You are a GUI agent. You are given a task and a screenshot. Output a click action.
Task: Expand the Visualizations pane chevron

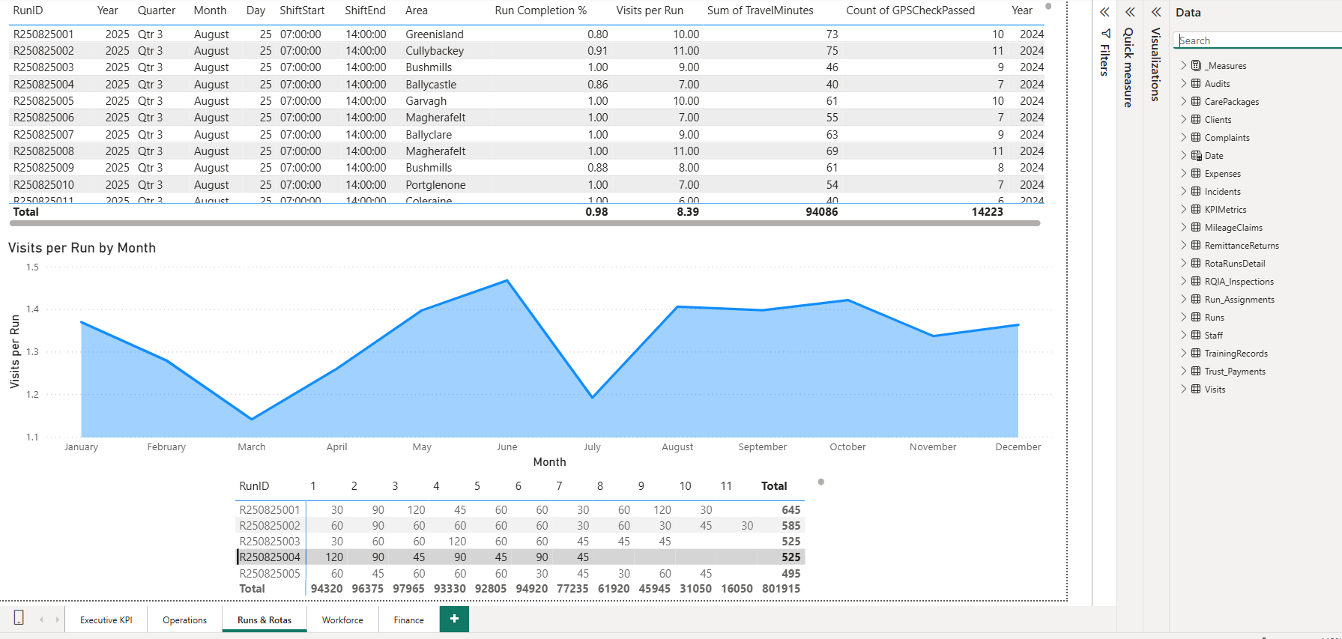coord(1156,12)
